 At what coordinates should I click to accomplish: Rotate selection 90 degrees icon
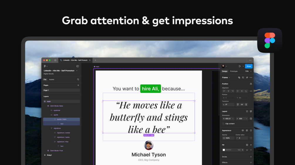click(x=238, y=105)
